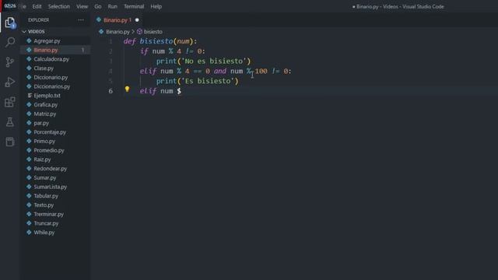The image size is (498, 280).
Task: Open Explorer more actions ellipsis
Action: pos(81,20)
